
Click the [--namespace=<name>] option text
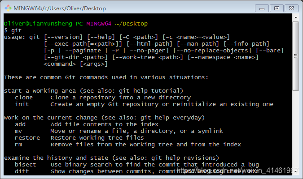click(223, 57)
